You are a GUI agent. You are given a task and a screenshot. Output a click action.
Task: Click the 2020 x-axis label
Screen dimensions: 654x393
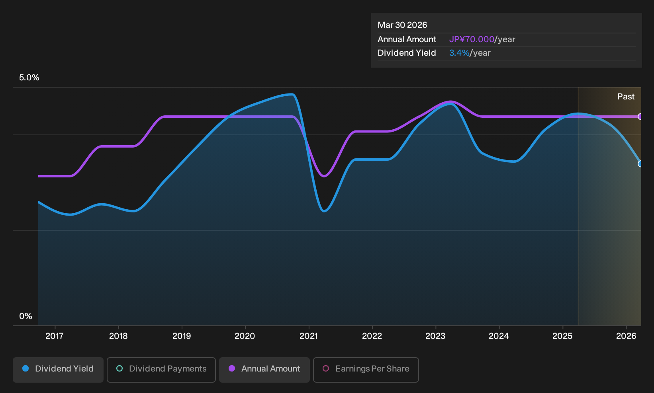coord(245,336)
